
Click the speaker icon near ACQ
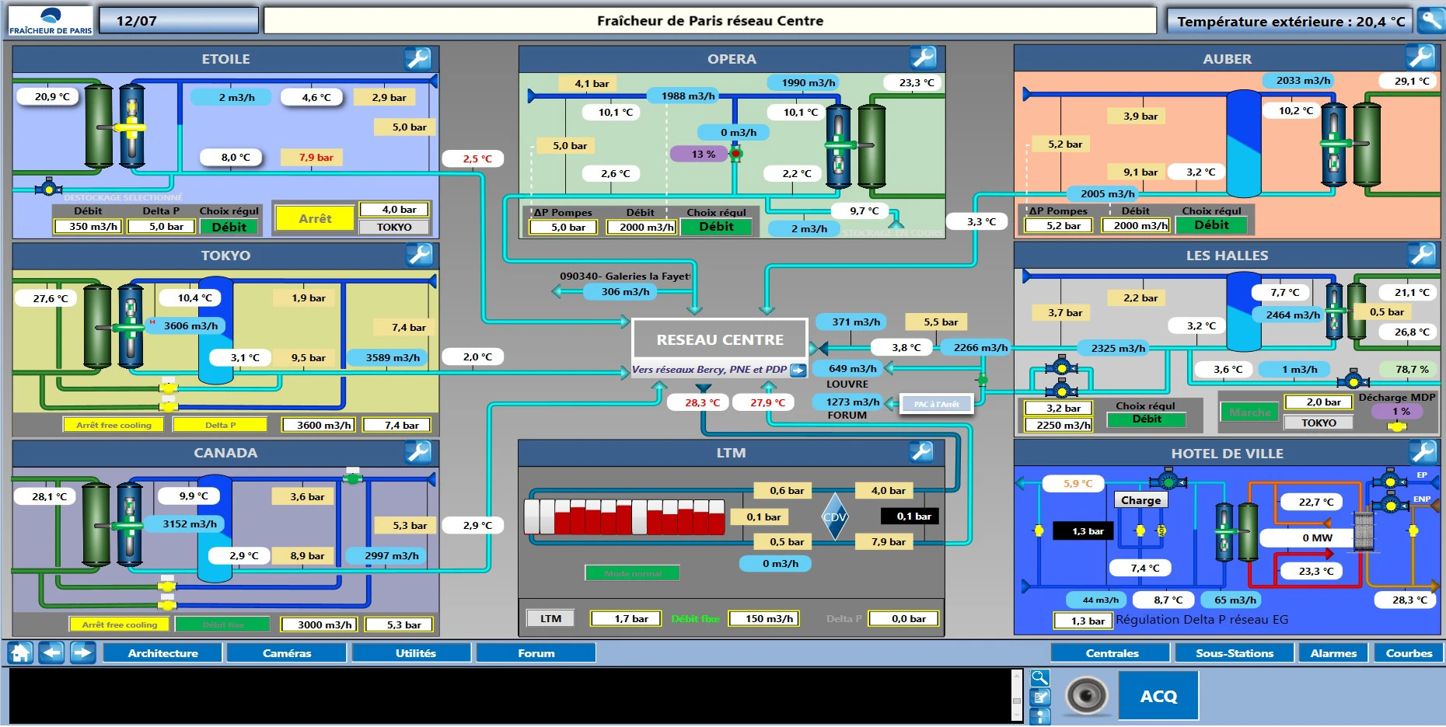(x=1086, y=694)
